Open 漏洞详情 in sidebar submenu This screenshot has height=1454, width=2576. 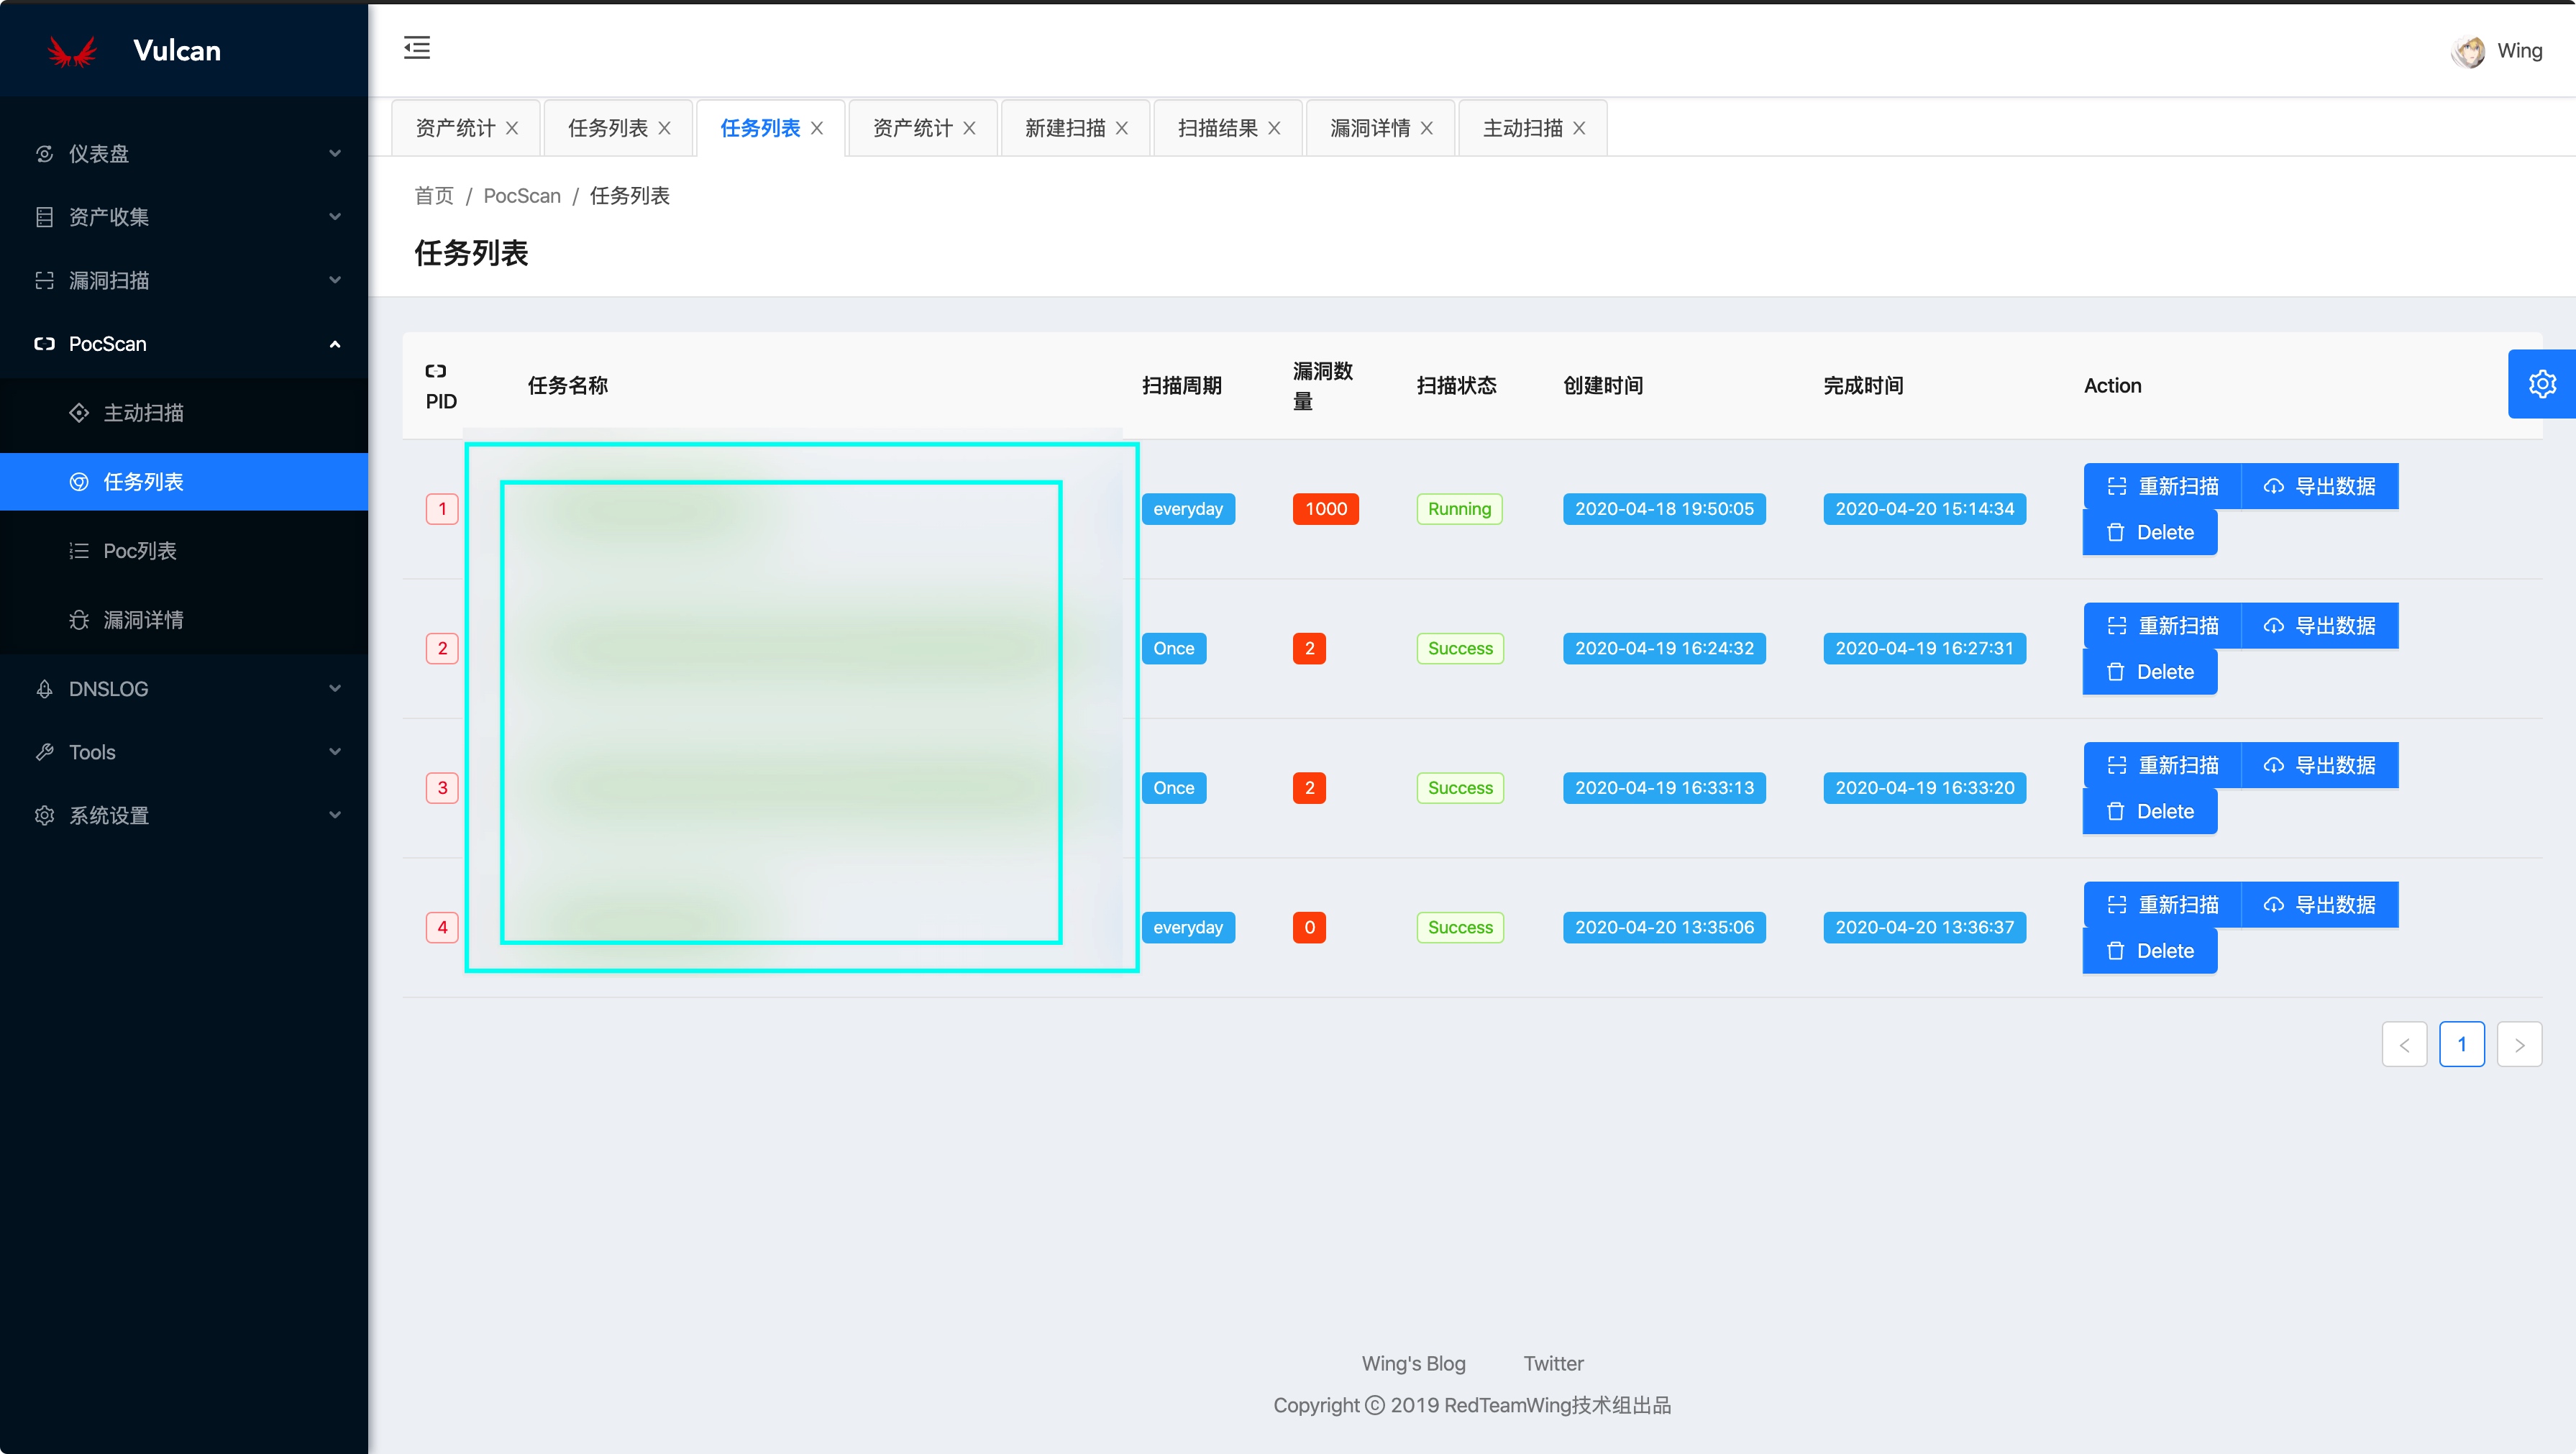143,620
